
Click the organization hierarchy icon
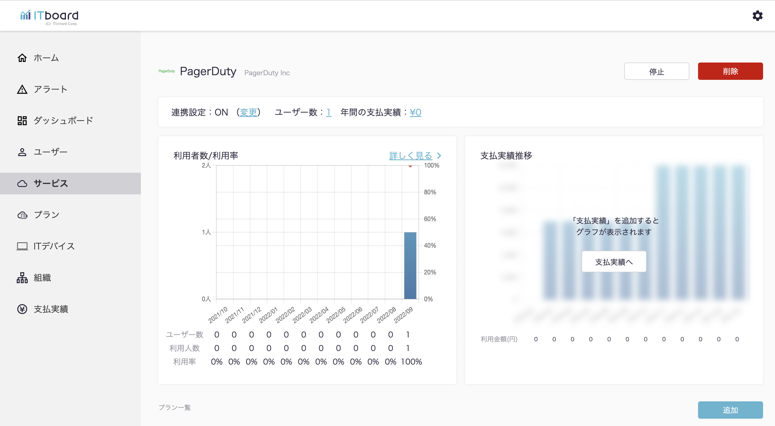click(x=22, y=278)
